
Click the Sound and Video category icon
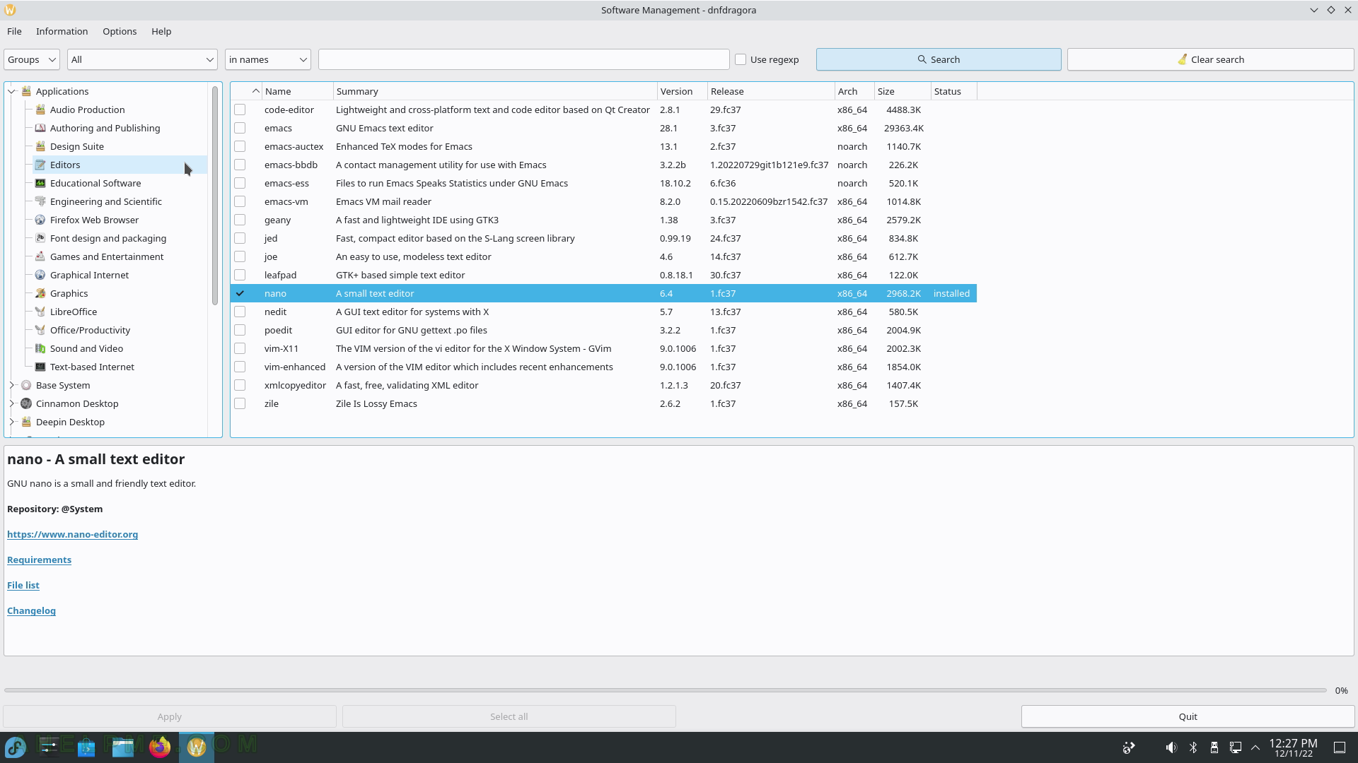40,348
